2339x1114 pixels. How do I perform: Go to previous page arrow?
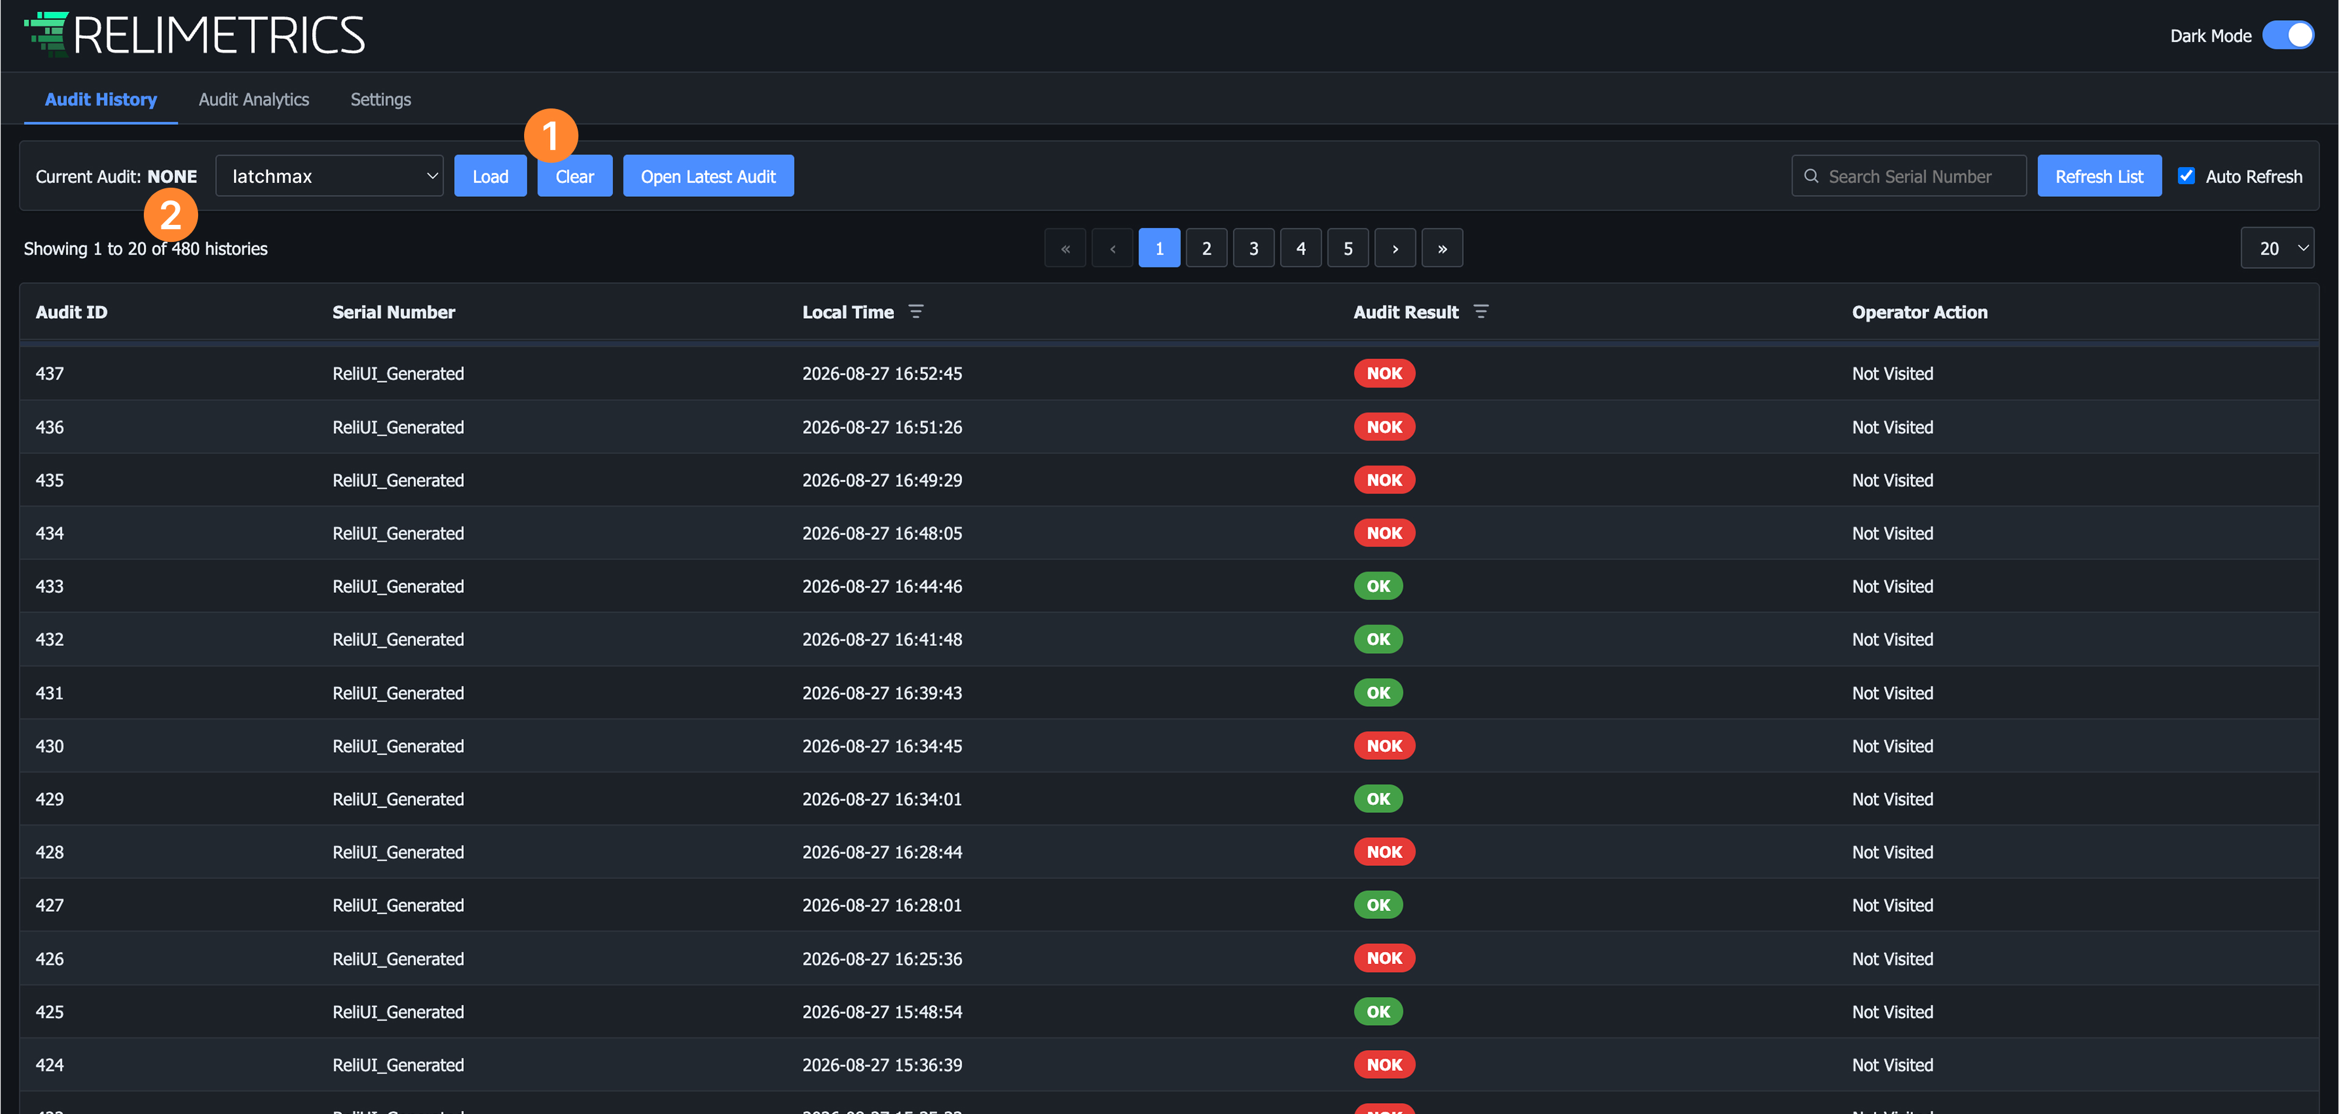1112,248
